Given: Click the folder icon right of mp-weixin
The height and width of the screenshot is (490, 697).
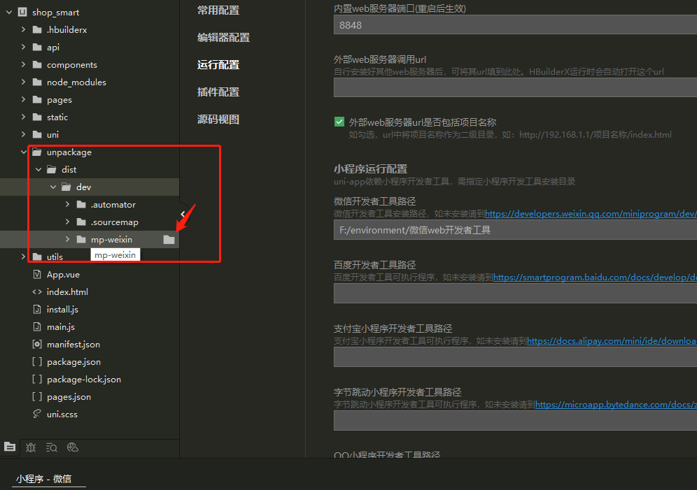Looking at the screenshot, I should pyautogui.click(x=169, y=240).
